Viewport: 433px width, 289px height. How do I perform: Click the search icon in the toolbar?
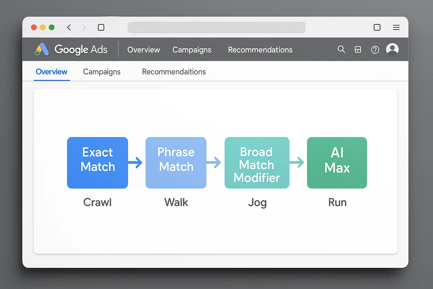click(341, 49)
